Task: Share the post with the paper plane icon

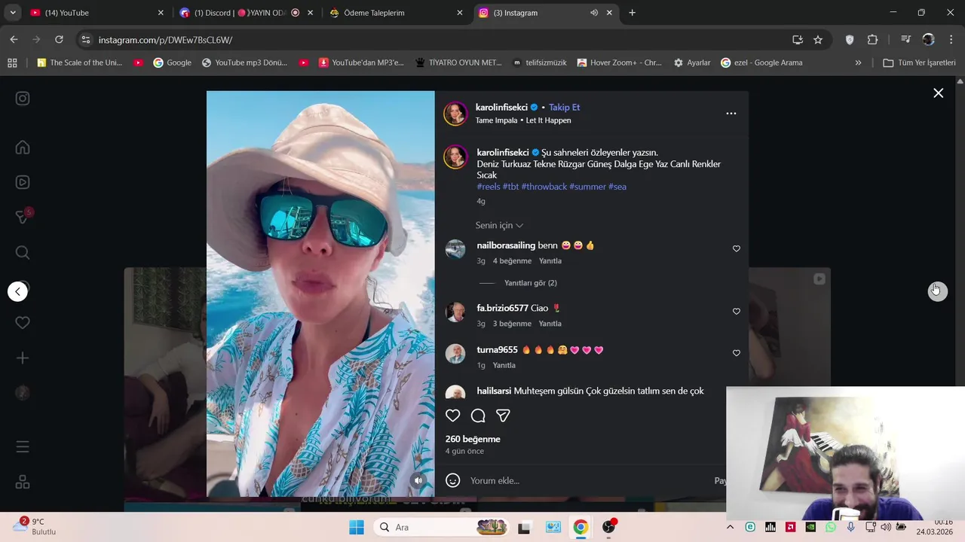Action: click(503, 416)
